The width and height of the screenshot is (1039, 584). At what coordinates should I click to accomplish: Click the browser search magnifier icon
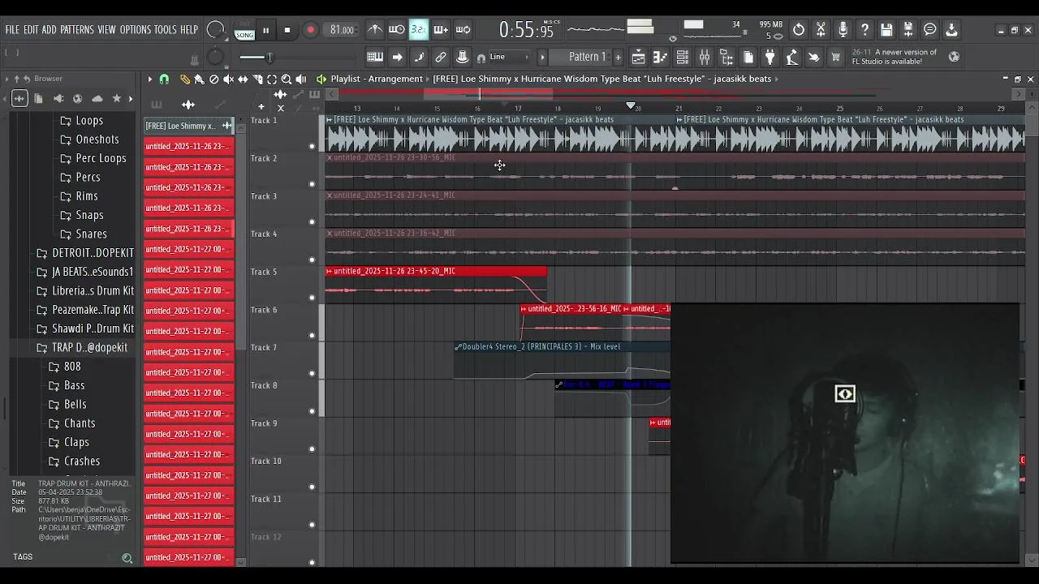coord(127,558)
